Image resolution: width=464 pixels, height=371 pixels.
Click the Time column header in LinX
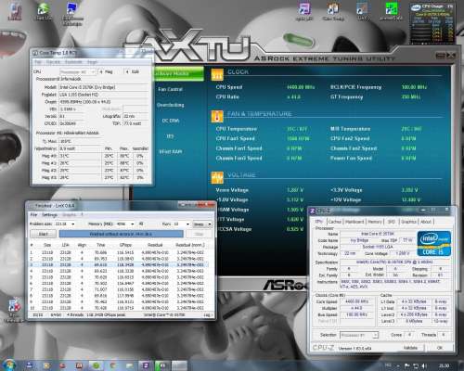[x=101, y=245]
